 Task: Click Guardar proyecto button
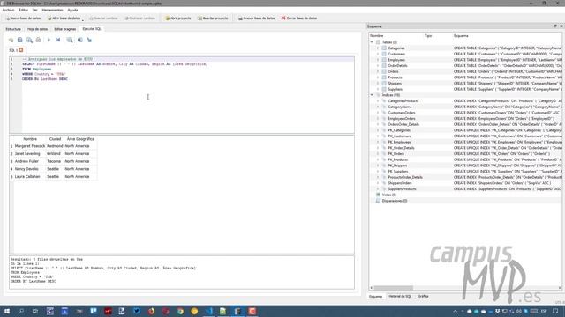[213, 18]
